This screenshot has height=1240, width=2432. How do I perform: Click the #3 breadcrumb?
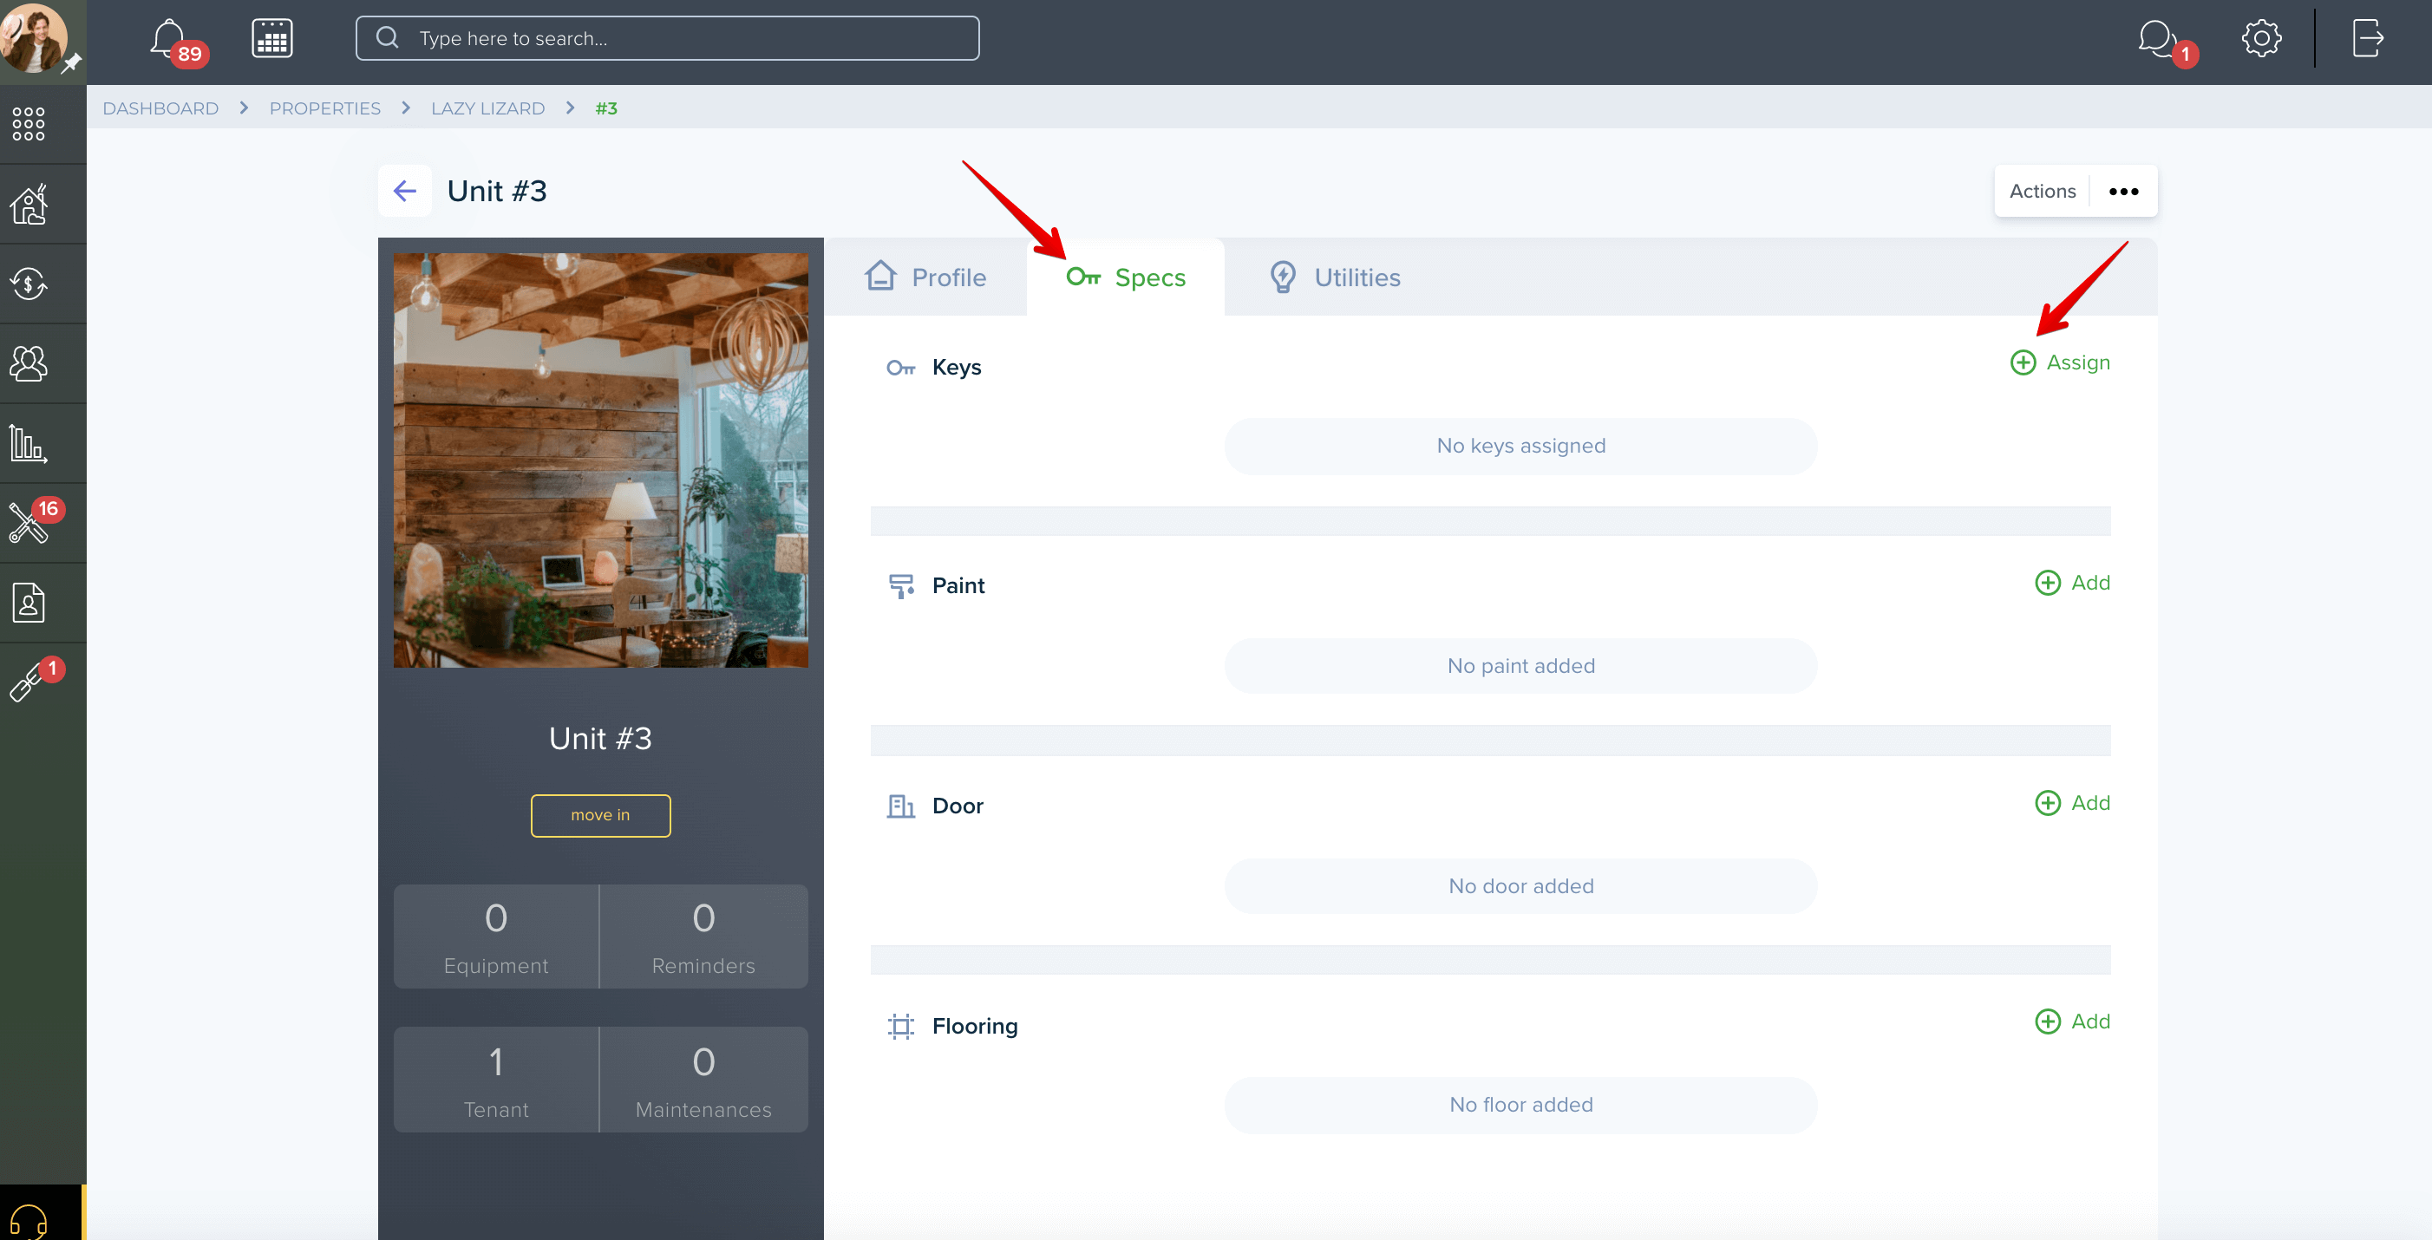[606, 108]
